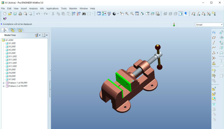
Task: Open the Model Tree Settings dropdown
Action: (45, 35)
